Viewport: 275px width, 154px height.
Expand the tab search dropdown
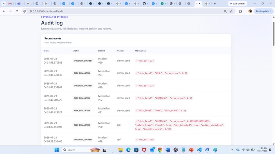(3, 3)
